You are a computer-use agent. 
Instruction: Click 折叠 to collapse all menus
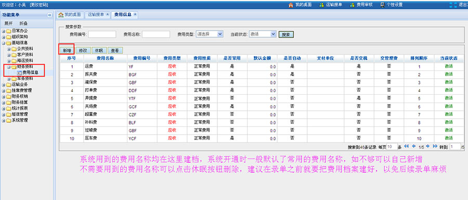point(23,23)
